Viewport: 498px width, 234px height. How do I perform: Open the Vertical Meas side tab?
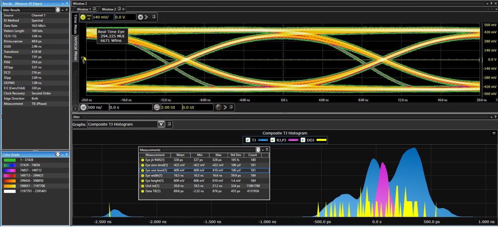(x=75, y=49)
